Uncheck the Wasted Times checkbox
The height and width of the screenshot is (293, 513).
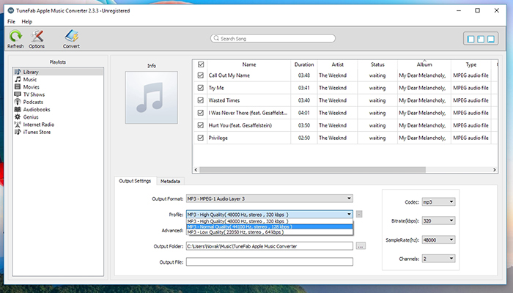click(x=201, y=100)
